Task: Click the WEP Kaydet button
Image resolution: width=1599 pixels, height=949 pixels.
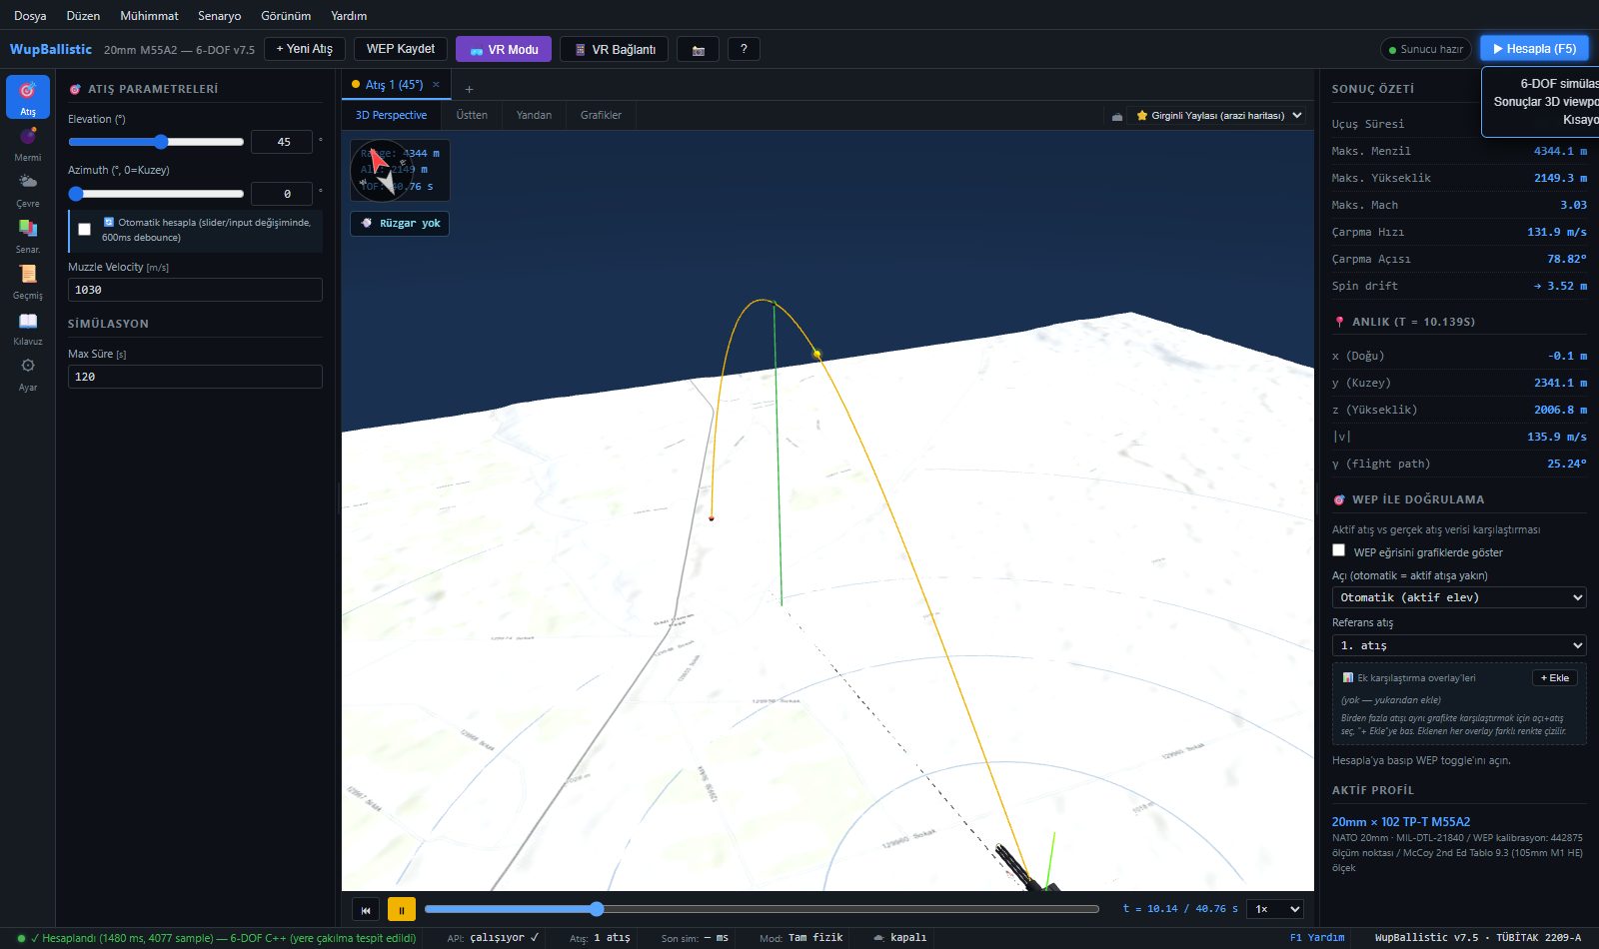Action: coord(401,49)
